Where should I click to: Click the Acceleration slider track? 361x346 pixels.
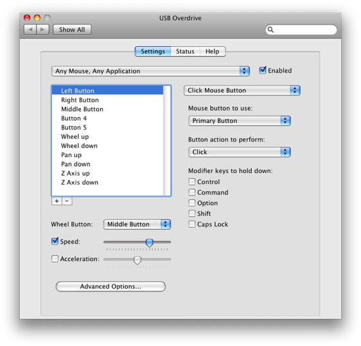click(x=137, y=259)
